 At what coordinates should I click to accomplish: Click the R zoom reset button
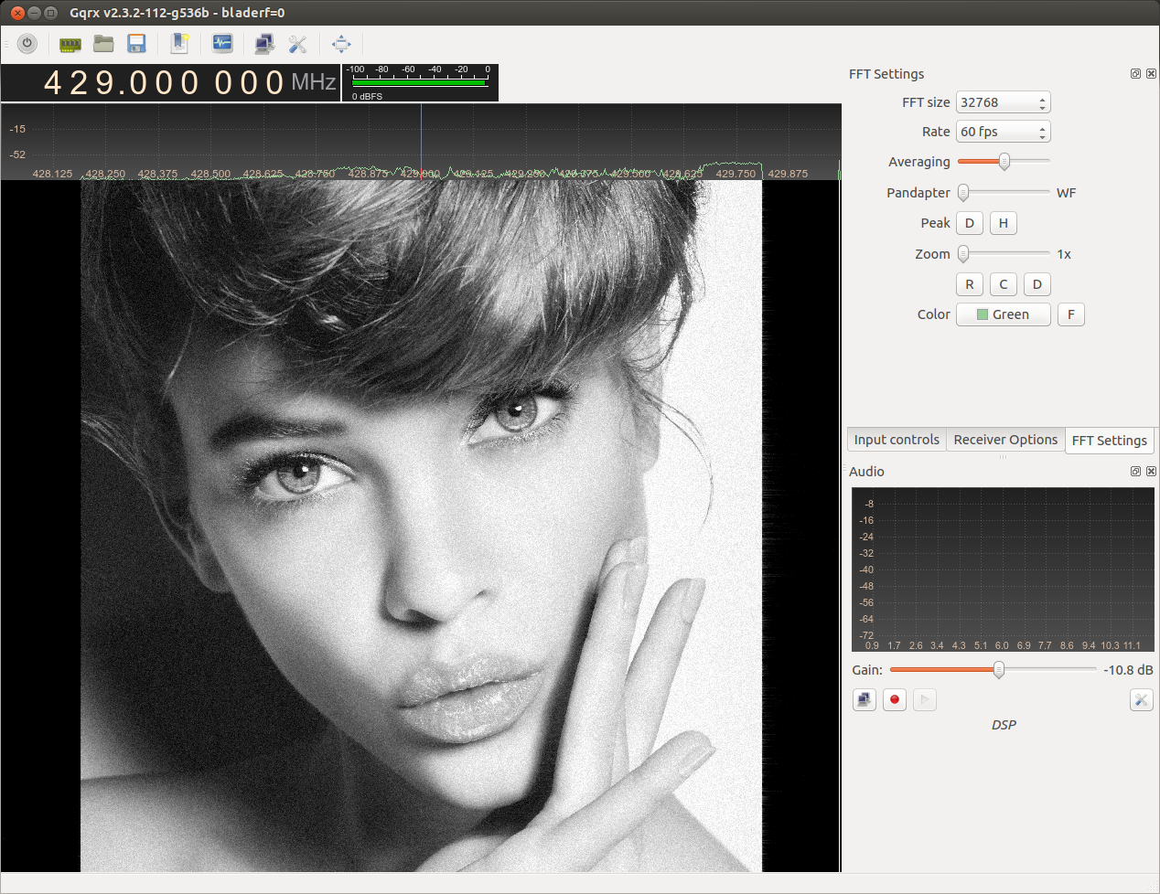[970, 284]
